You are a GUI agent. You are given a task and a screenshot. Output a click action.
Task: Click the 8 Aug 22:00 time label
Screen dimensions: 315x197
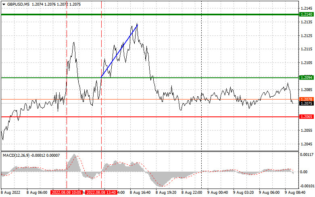click(x=192, y=193)
